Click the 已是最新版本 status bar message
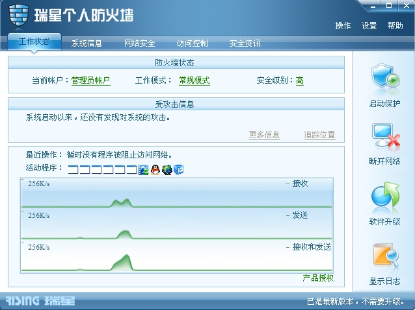Screen dimensions: 415x310 click(356, 301)
